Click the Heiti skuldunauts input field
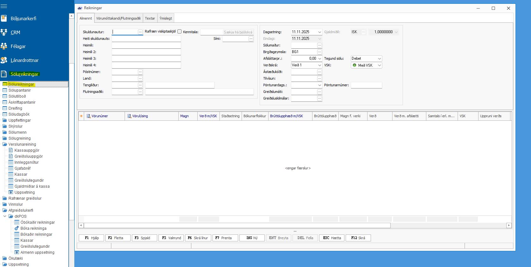The image size is (531, 267). click(x=146, y=39)
